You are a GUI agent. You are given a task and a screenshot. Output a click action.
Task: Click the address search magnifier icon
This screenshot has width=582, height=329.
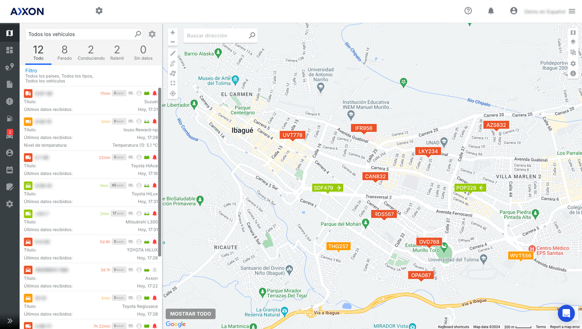[252, 35]
